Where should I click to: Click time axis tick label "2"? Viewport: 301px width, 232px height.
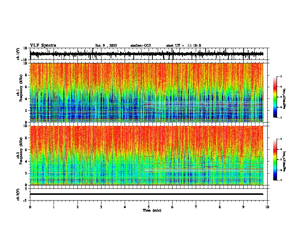coord(78,207)
